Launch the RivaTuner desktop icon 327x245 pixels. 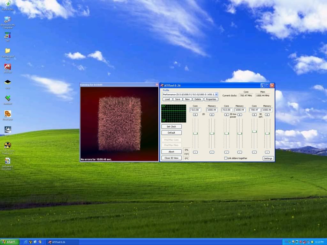pyautogui.click(x=8, y=115)
